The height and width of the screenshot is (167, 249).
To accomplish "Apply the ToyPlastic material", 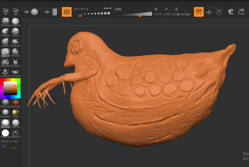I will (16, 124).
